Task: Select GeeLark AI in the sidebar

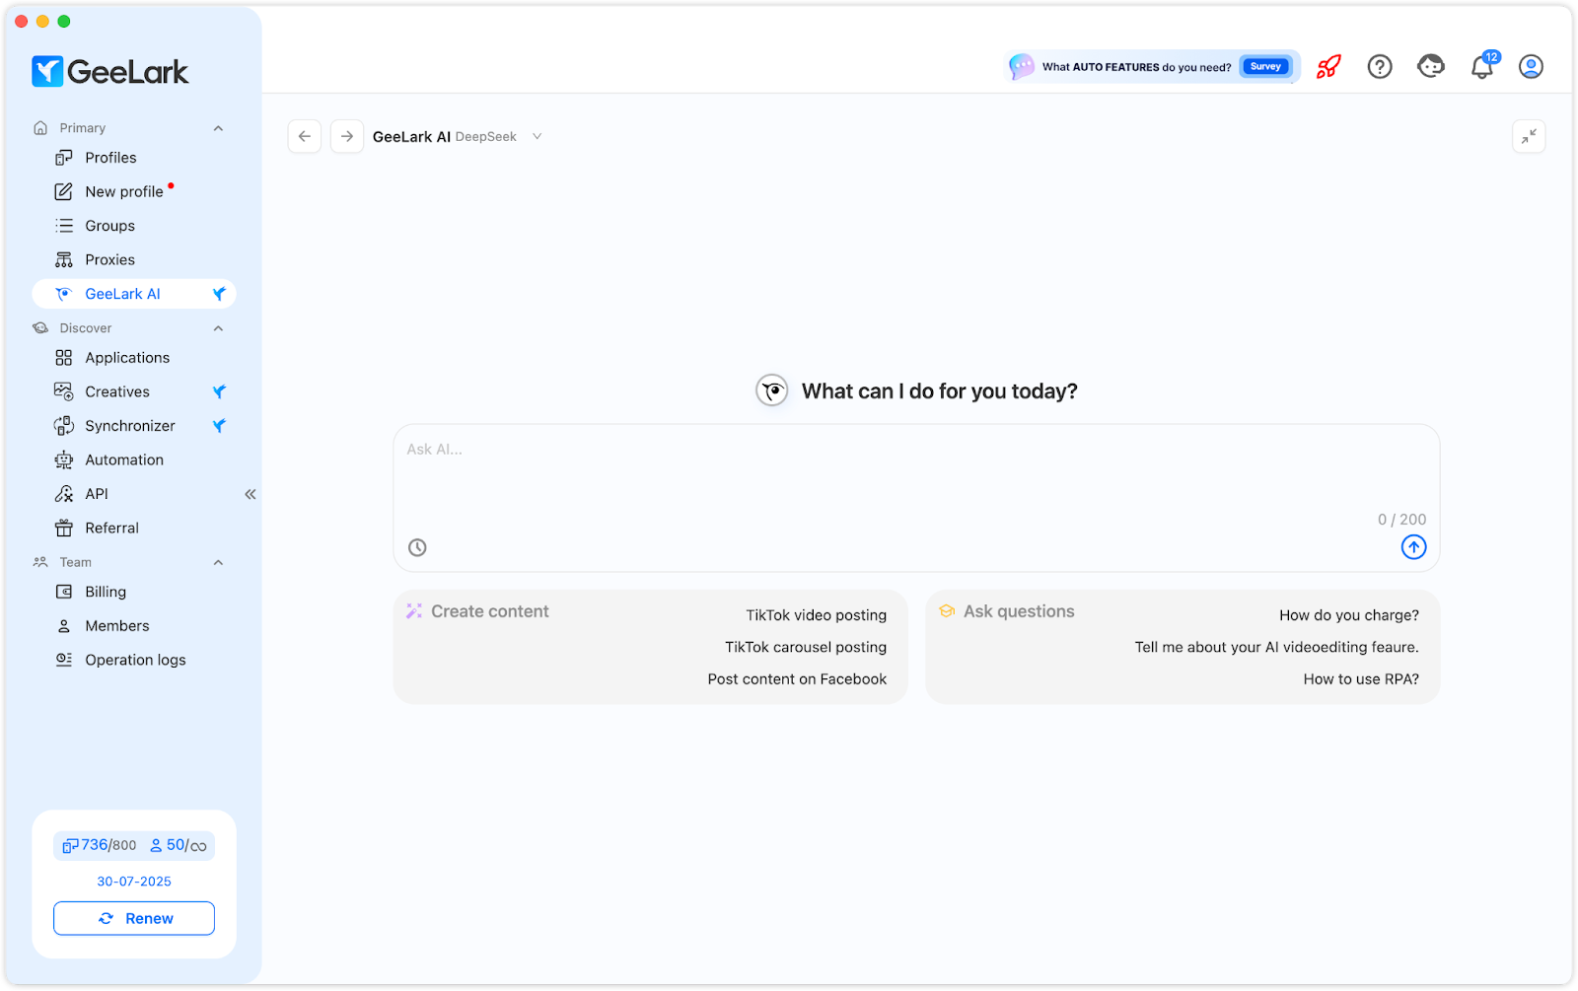Action: (x=134, y=294)
